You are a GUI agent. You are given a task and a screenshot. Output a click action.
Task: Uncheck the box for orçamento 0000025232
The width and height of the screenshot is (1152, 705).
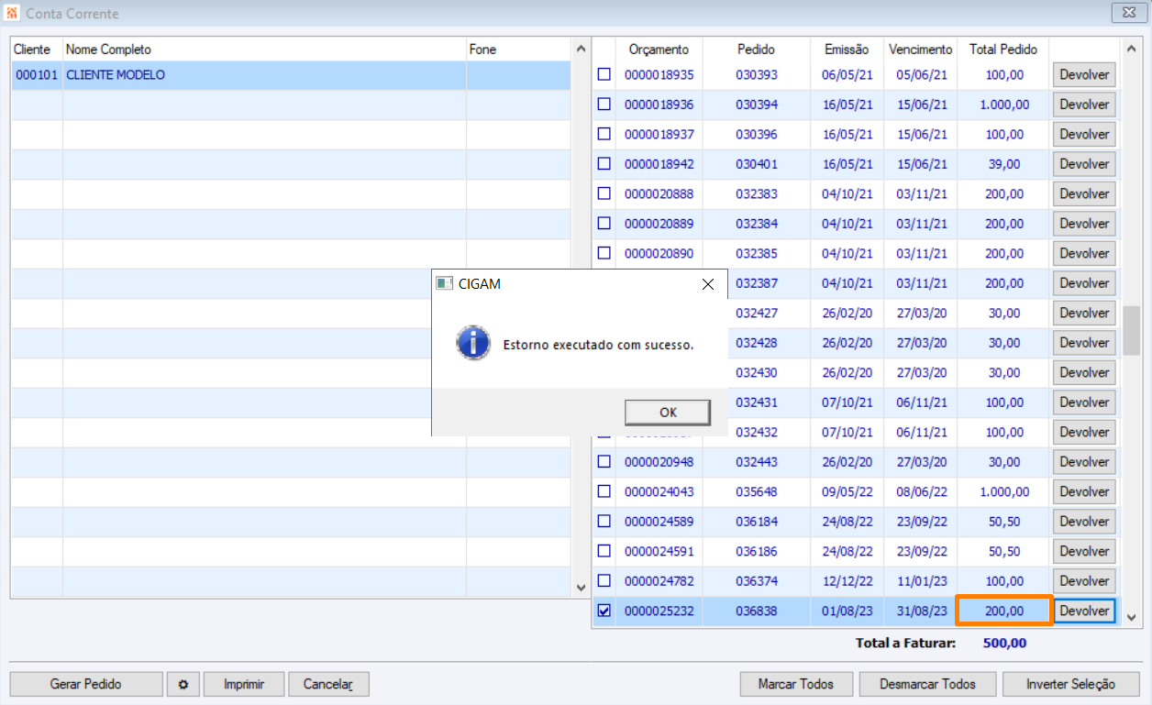(x=604, y=611)
